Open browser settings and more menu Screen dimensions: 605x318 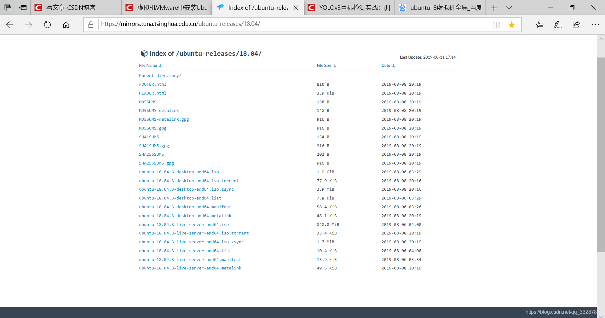coord(595,25)
